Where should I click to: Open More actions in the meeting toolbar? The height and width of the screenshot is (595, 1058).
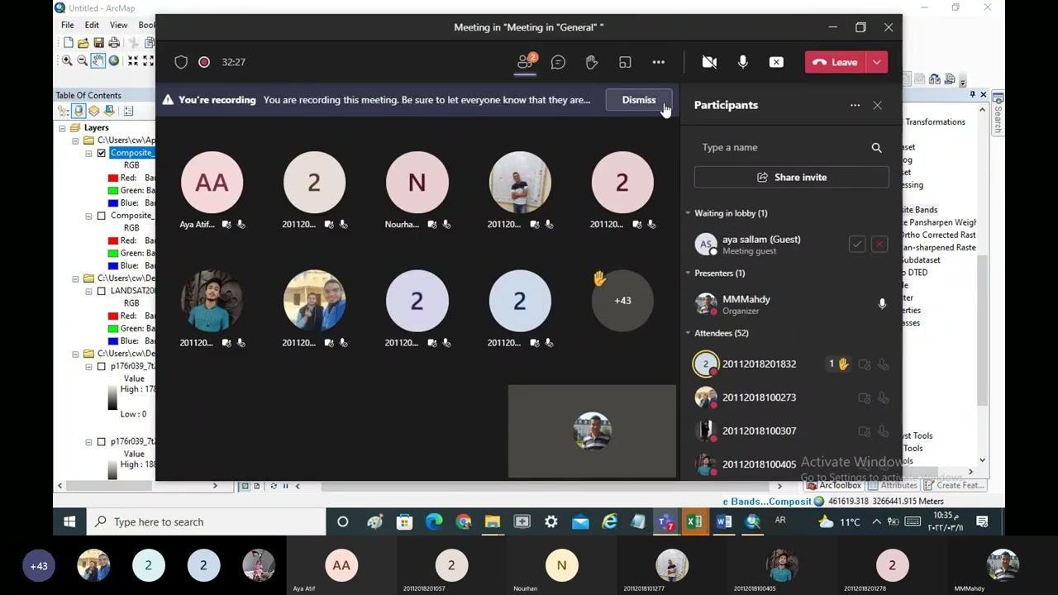click(658, 62)
